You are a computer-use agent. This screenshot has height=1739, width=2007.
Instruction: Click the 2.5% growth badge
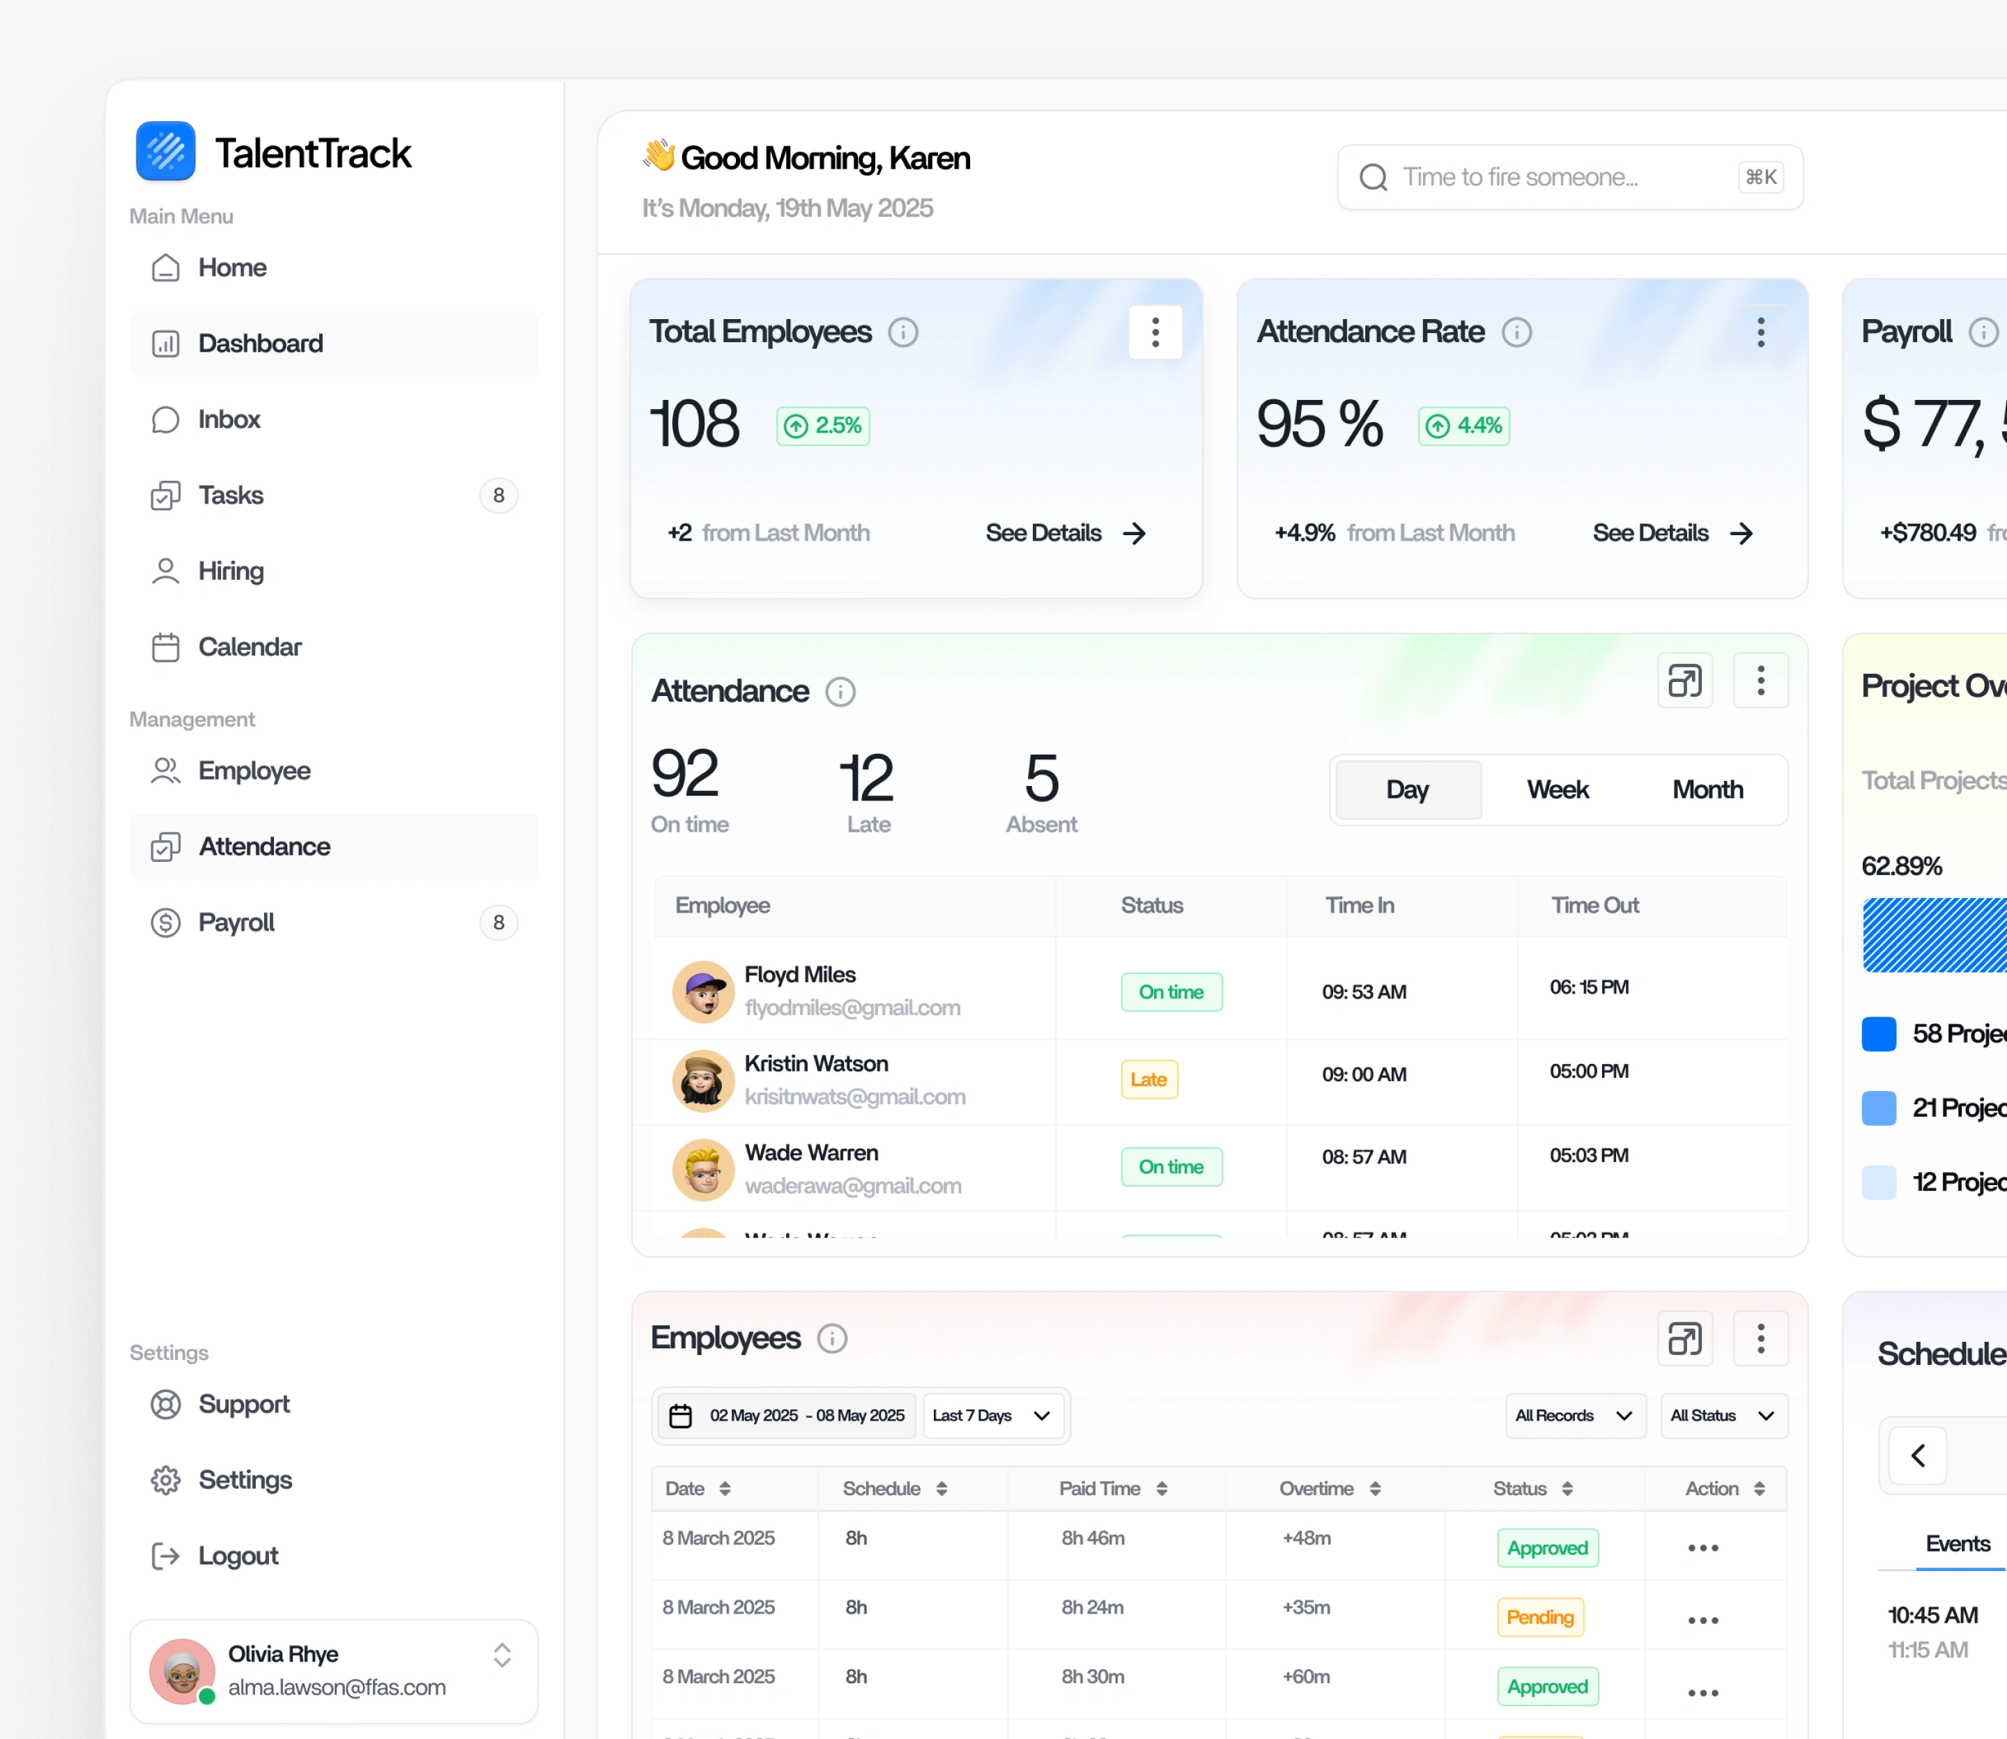823,425
